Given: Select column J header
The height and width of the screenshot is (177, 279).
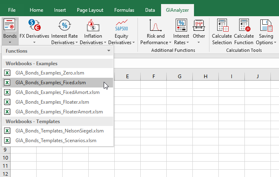Looking at the screenshot, I should (x=258, y=77).
